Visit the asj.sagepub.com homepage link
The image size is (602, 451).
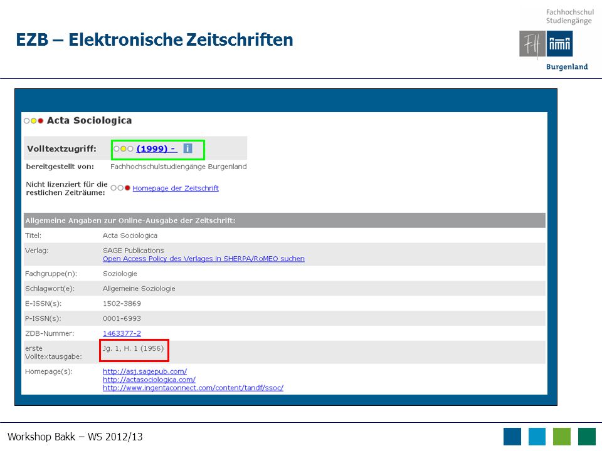pyautogui.click(x=145, y=371)
